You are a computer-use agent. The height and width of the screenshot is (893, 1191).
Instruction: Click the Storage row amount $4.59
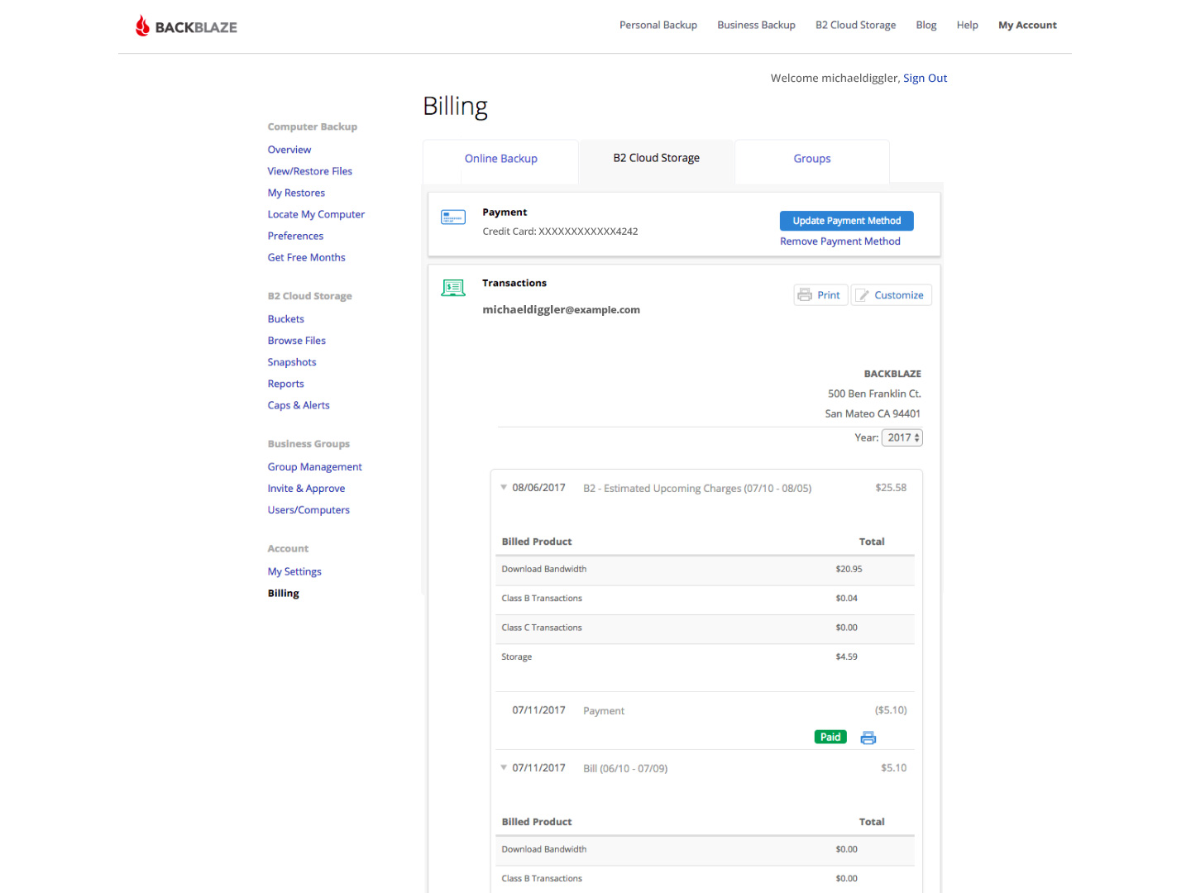(846, 657)
